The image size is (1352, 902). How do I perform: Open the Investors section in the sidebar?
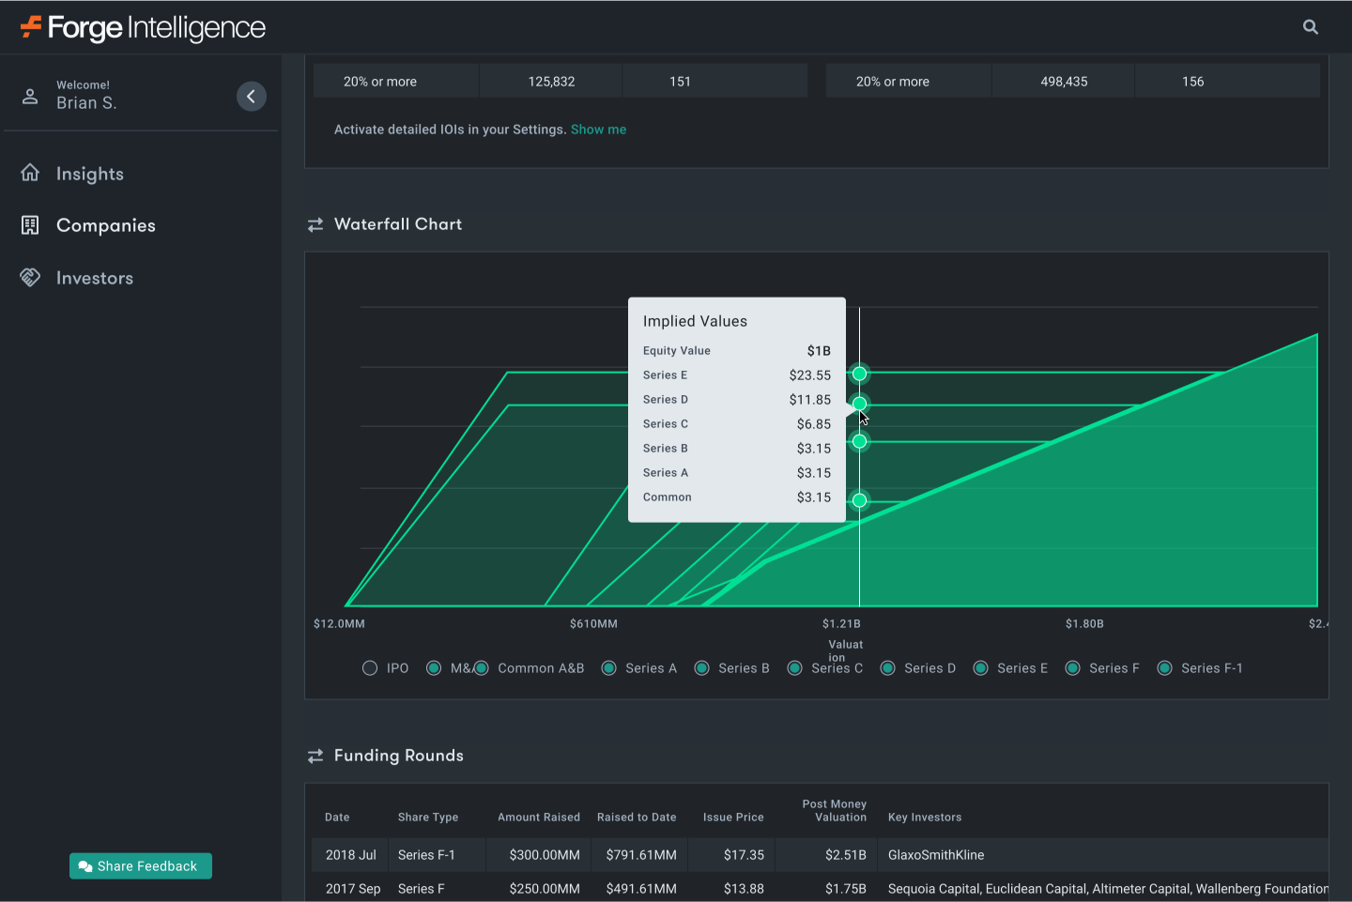(x=94, y=277)
